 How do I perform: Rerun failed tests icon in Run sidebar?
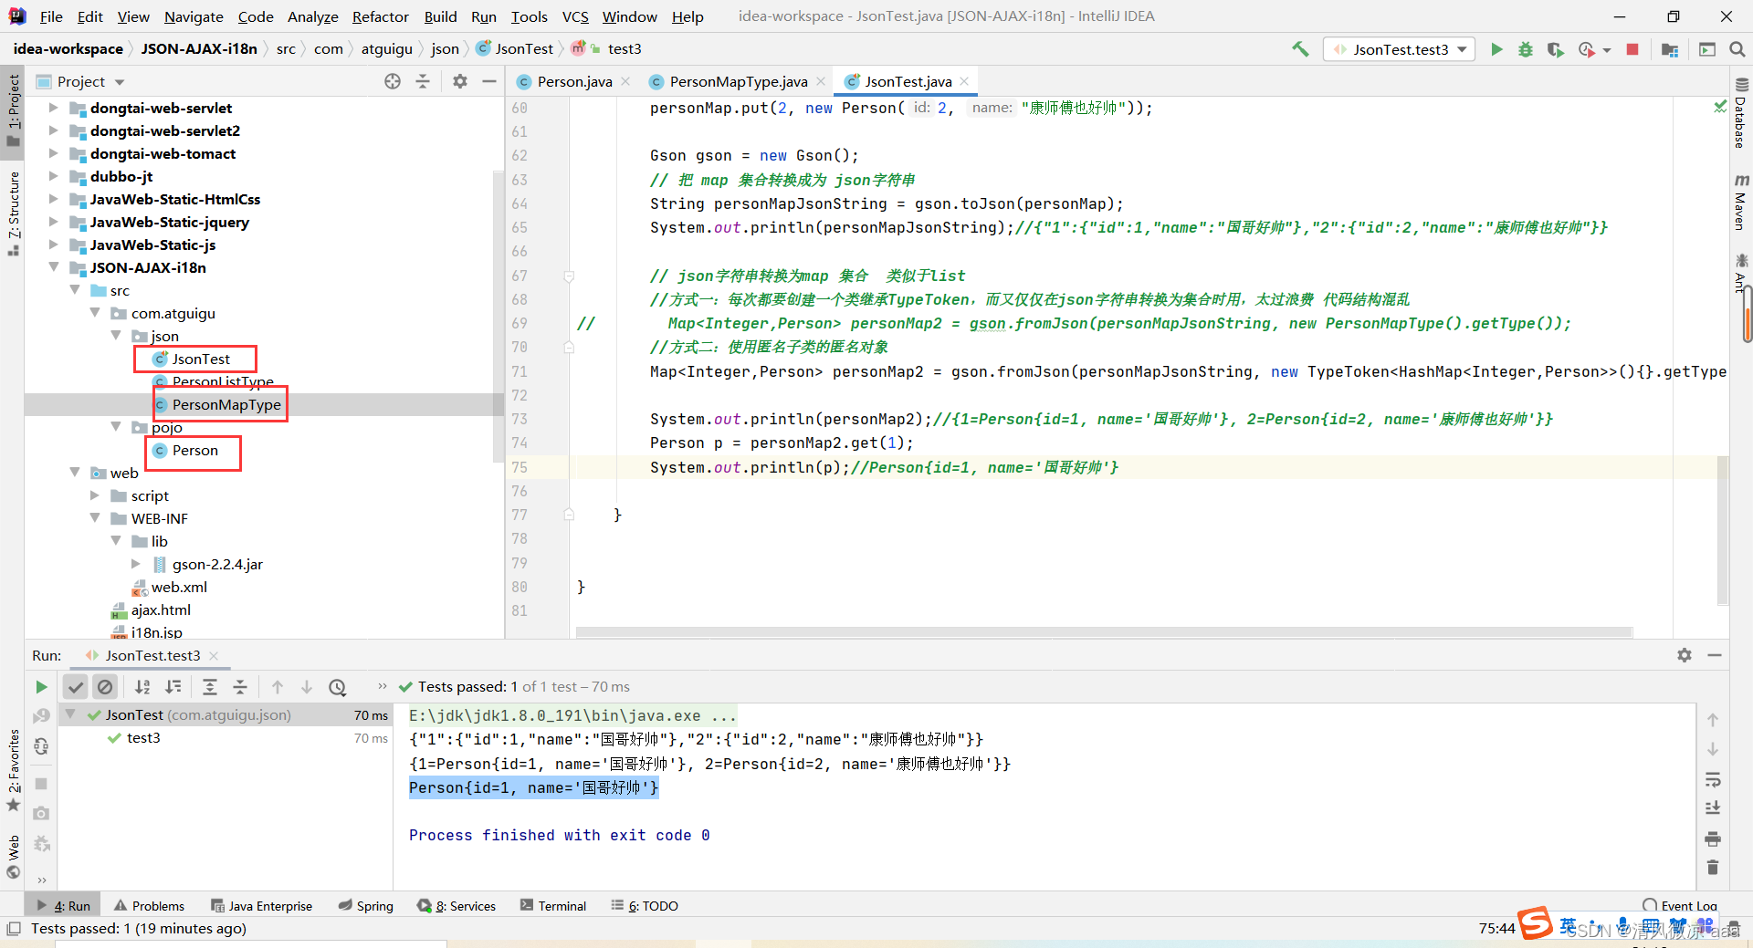tap(41, 716)
